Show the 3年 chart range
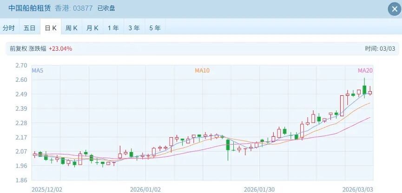The width and height of the screenshot is (402, 193). [x=134, y=28]
